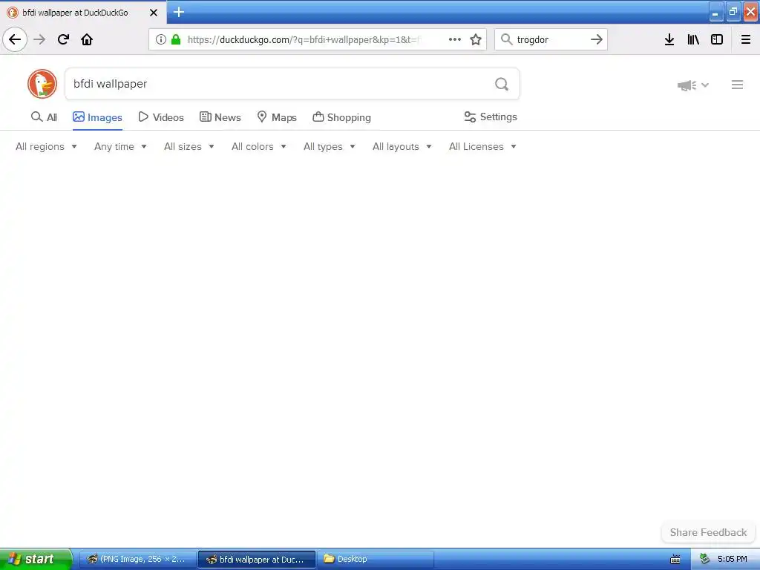Image resolution: width=760 pixels, height=570 pixels.
Task: Run search with DuckDuckGo magnifier button
Action: coord(502,85)
